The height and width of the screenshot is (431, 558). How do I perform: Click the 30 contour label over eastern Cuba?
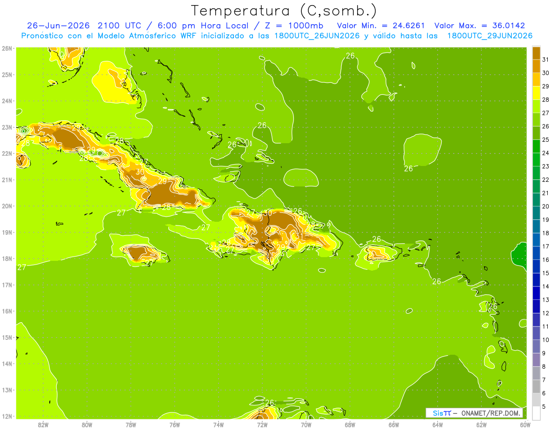point(140,172)
